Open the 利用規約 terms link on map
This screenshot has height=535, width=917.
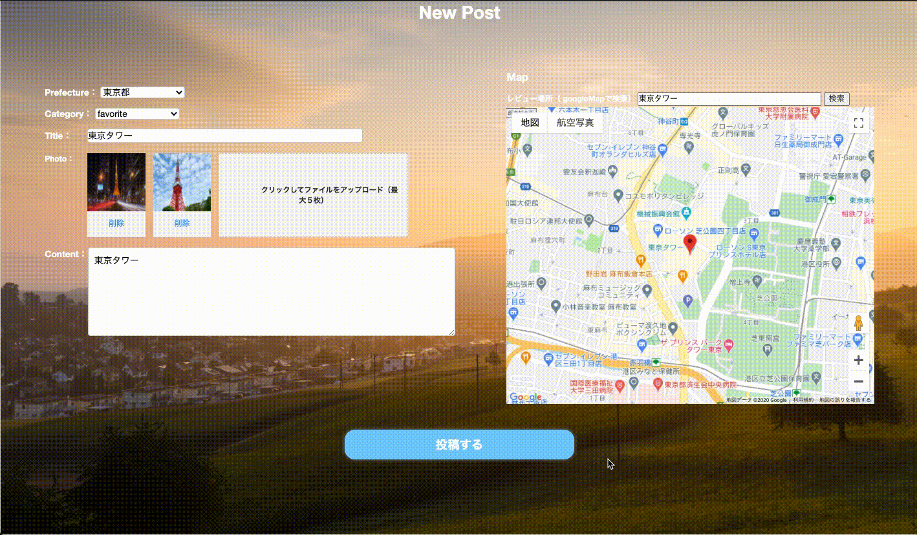pos(803,400)
